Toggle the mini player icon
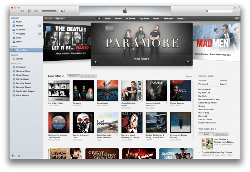Viewport: 250px width, 172px height. point(235,8)
